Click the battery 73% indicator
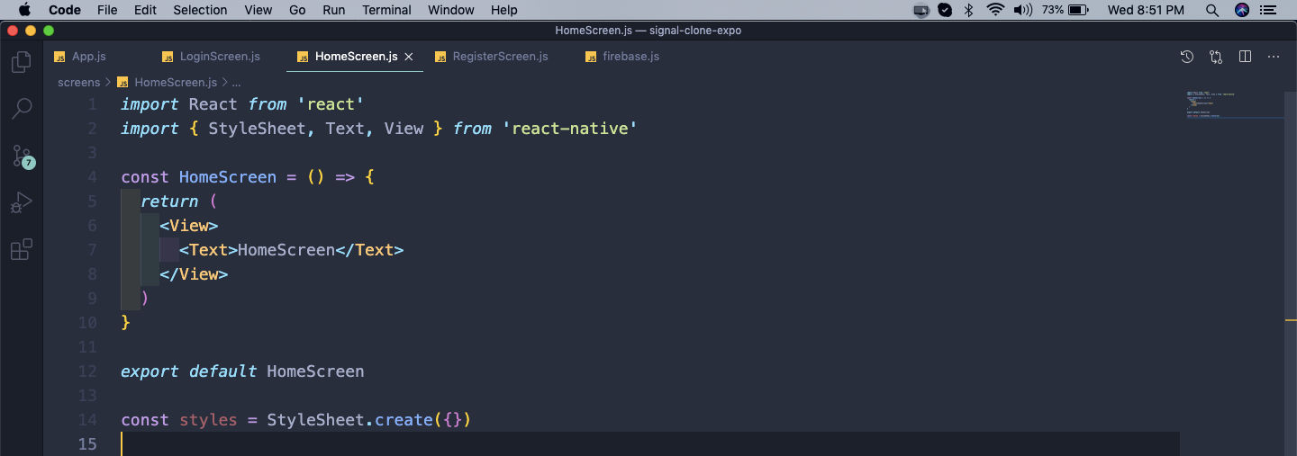Screen dimensions: 1297x456 click(1066, 10)
